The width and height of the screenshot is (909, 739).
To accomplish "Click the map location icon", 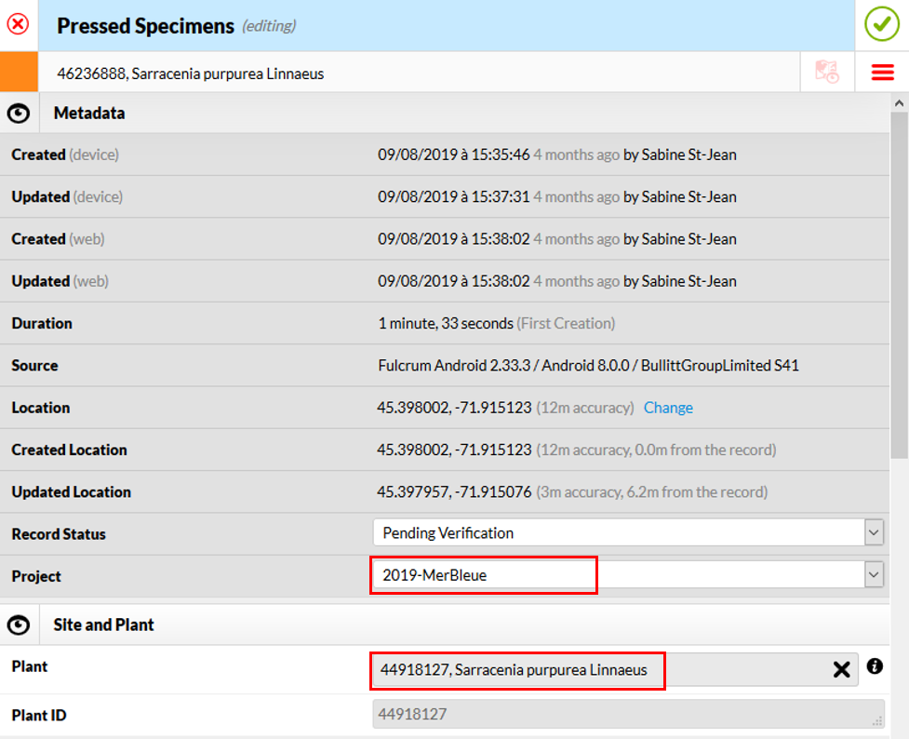I will (827, 73).
